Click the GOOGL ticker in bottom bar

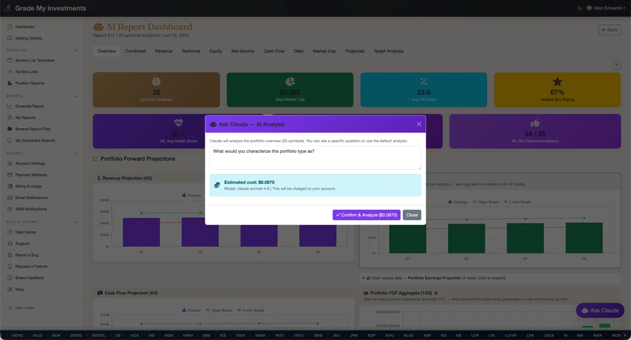pos(99,336)
